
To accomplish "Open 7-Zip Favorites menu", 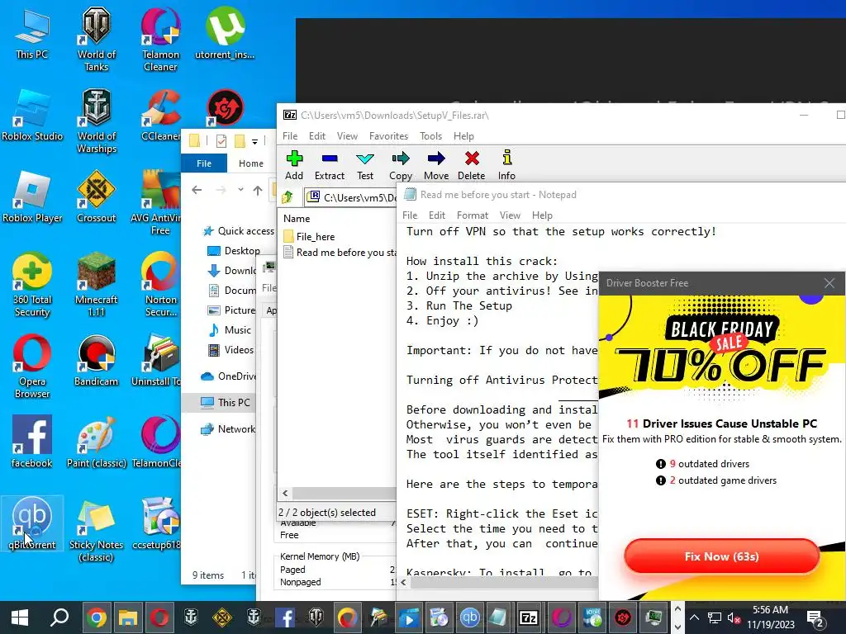I will [388, 136].
